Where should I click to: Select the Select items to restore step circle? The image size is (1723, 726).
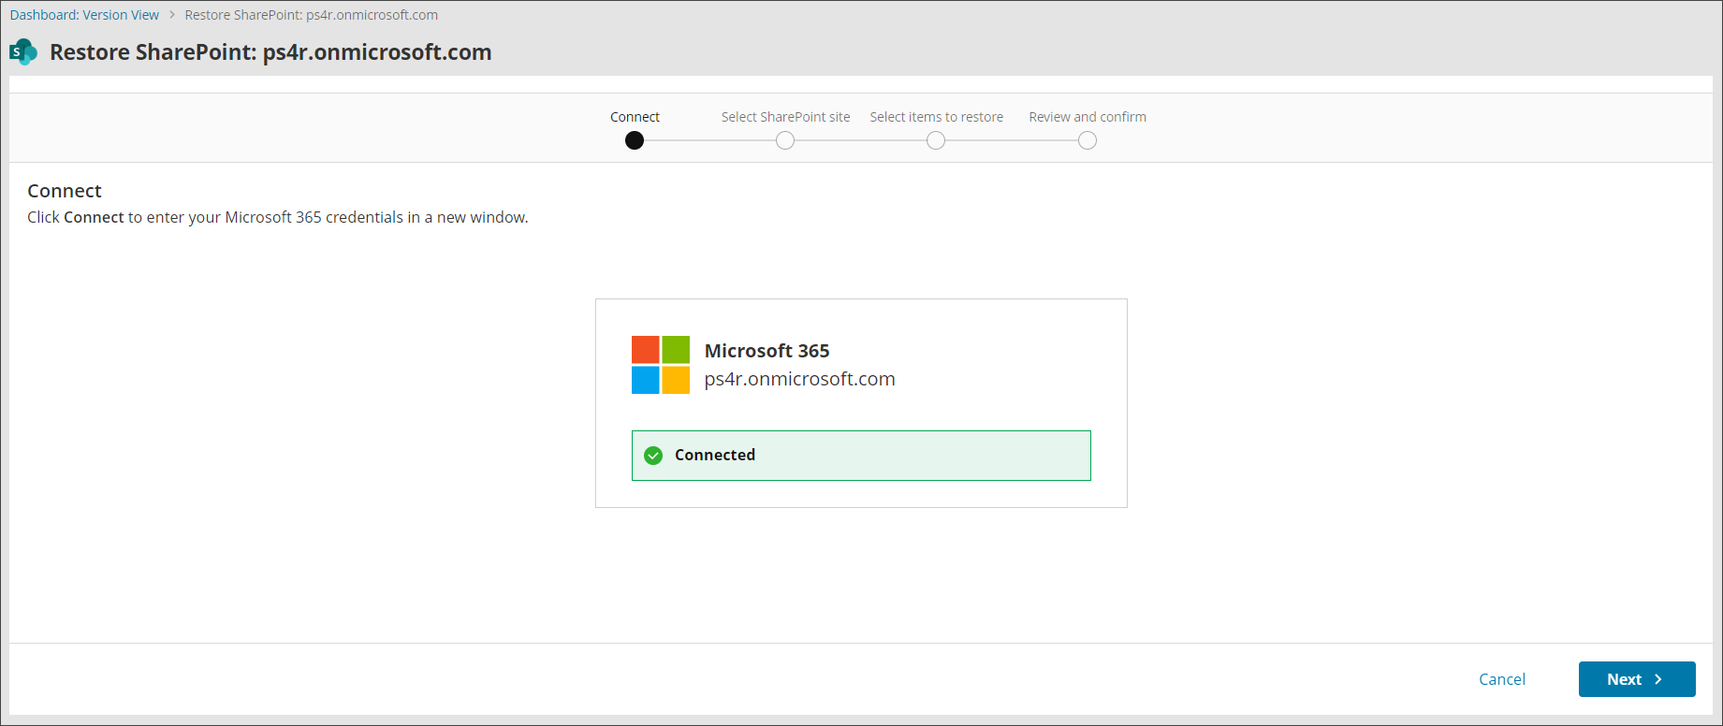[x=936, y=140]
